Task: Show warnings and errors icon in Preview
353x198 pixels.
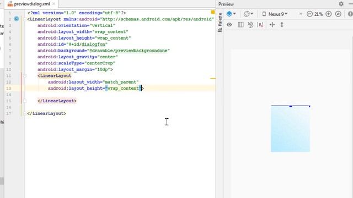Action: [350, 14]
